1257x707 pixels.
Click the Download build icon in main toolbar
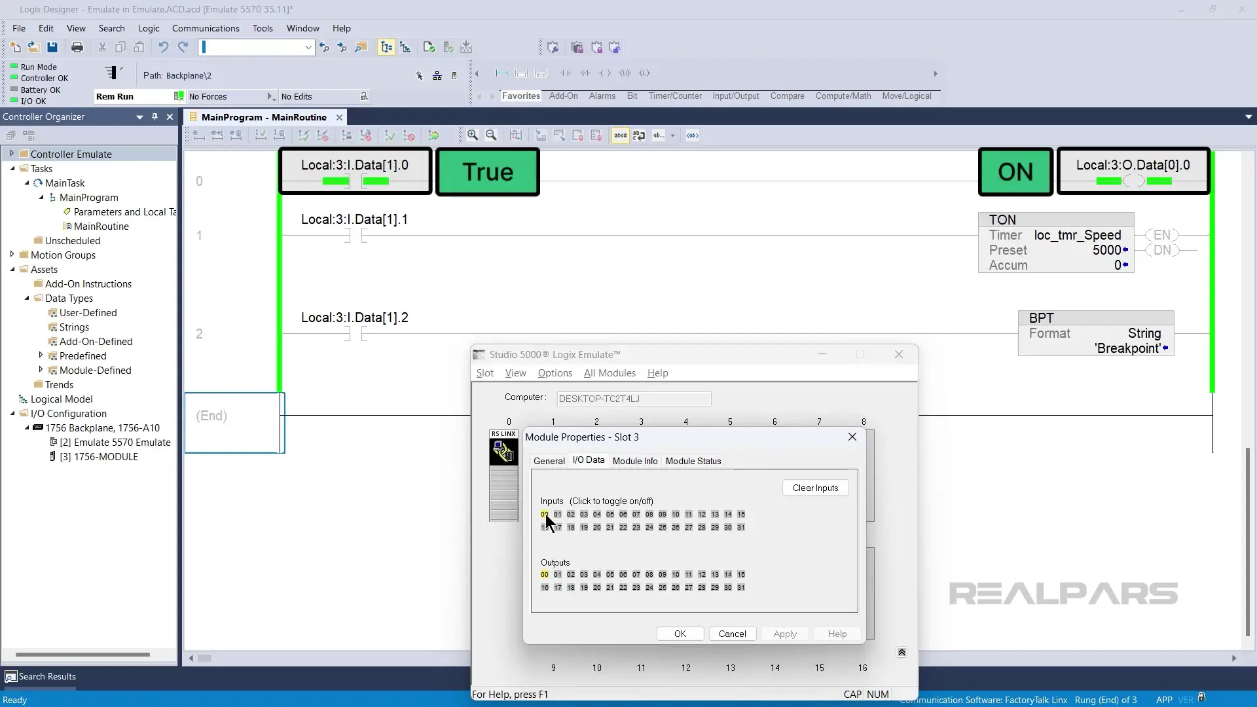point(466,47)
